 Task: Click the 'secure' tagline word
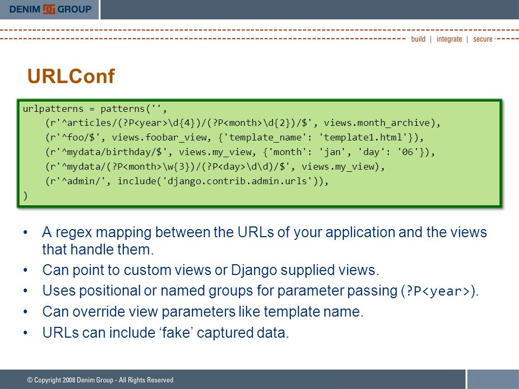[x=483, y=39]
